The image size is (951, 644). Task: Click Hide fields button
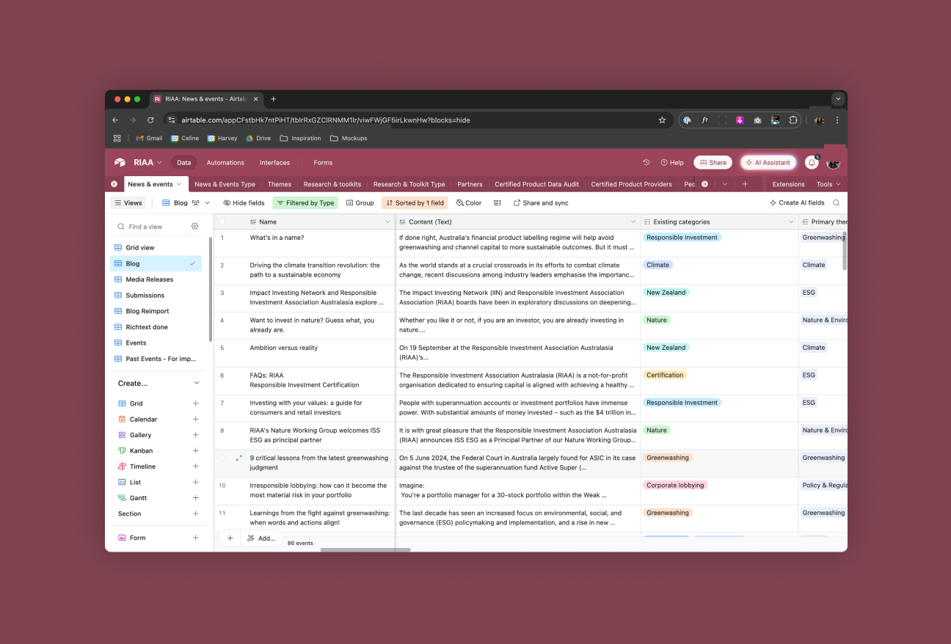(x=244, y=203)
